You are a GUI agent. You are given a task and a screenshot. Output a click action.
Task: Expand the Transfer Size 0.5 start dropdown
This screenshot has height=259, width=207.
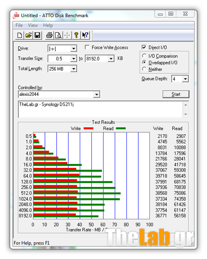click(x=73, y=58)
